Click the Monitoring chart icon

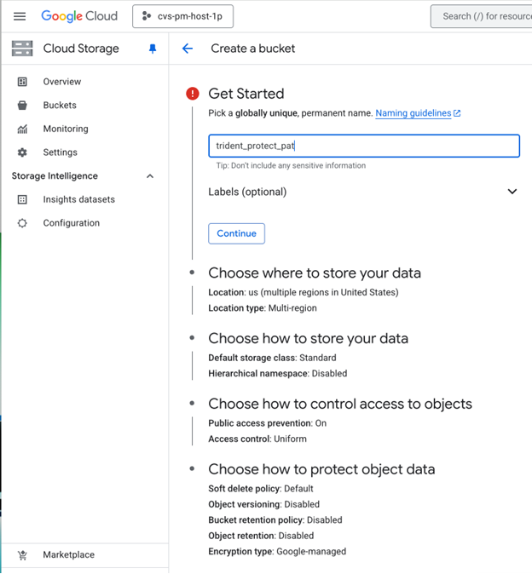pos(23,129)
